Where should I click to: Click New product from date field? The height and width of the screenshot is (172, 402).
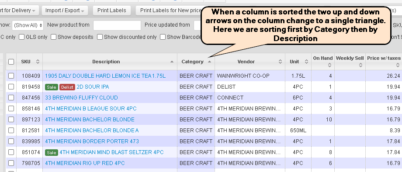click(117, 25)
